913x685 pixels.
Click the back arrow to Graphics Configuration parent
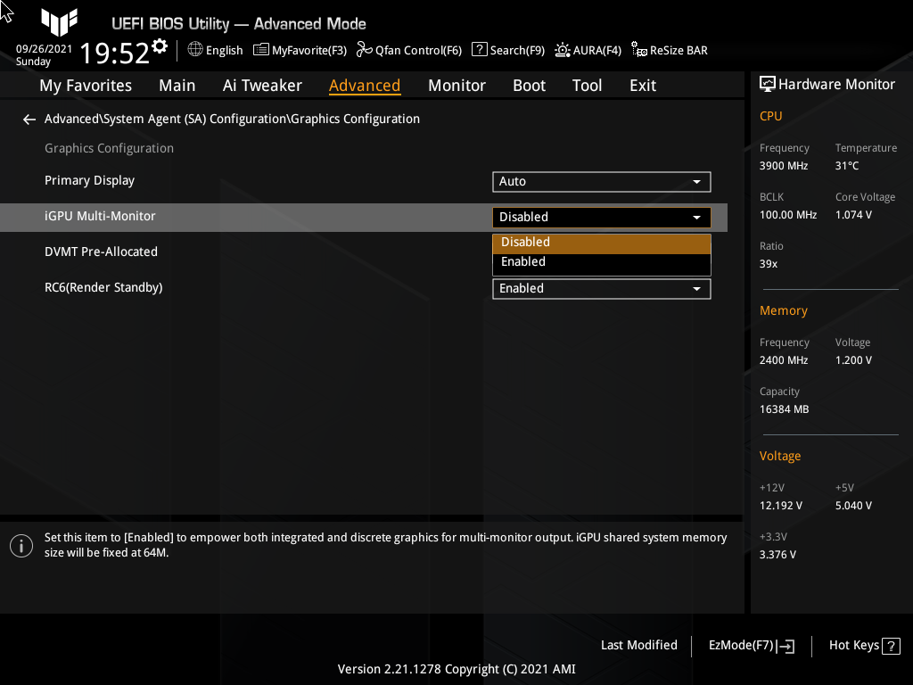click(29, 119)
